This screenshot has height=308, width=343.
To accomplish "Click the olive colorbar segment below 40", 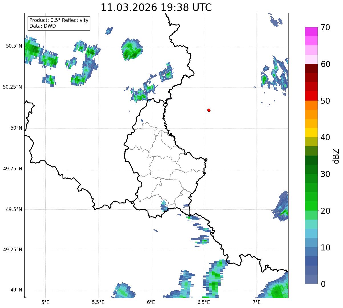I will click(311, 142).
